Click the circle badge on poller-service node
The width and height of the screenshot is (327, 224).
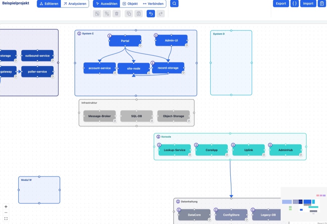[53, 76]
